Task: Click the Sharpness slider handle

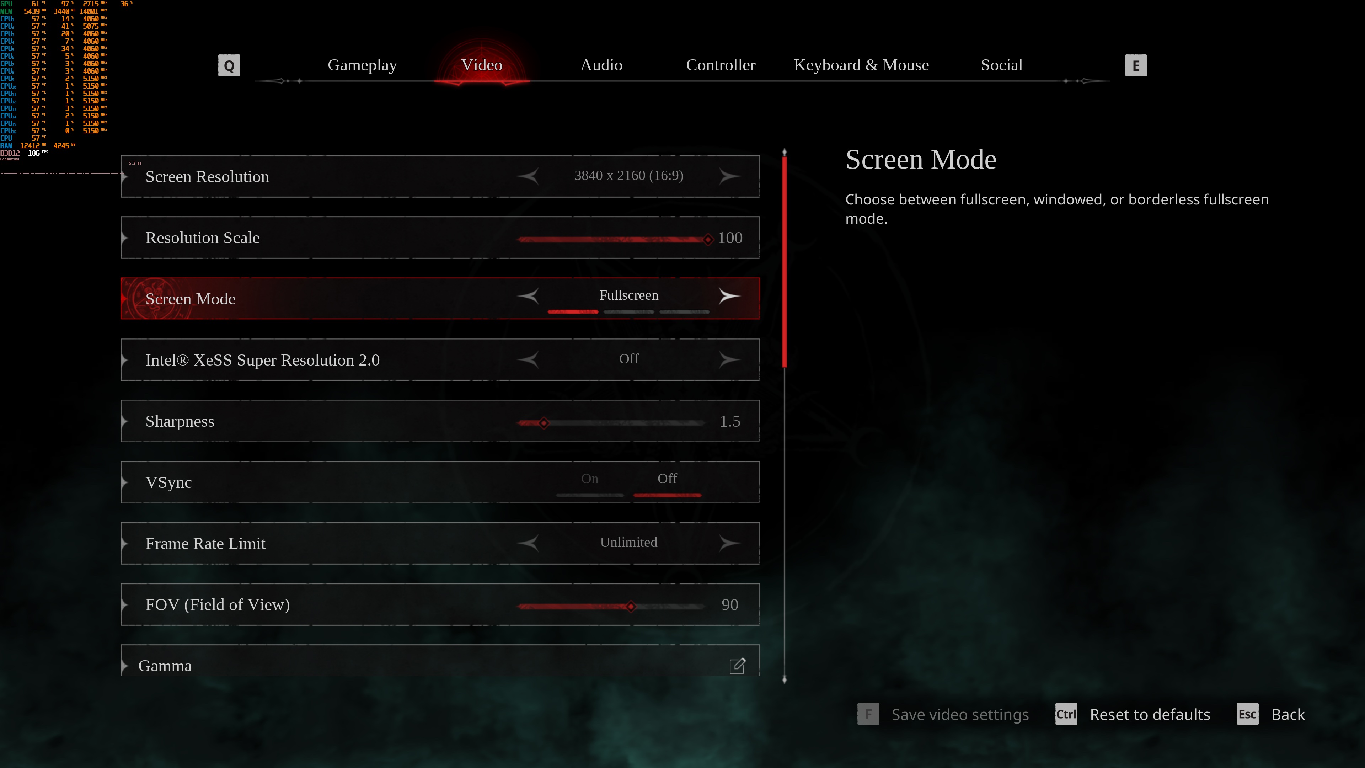Action: (x=544, y=423)
